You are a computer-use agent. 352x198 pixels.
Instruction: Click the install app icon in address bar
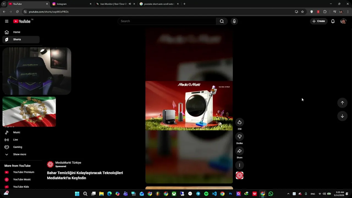pyautogui.click(x=296, y=12)
